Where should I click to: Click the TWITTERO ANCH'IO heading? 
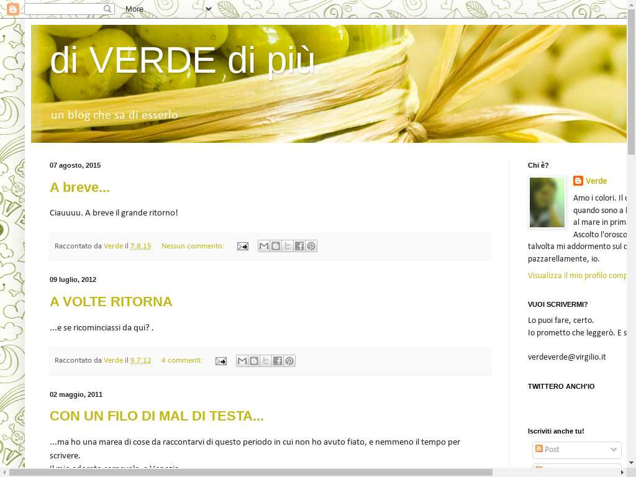[x=561, y=386]
